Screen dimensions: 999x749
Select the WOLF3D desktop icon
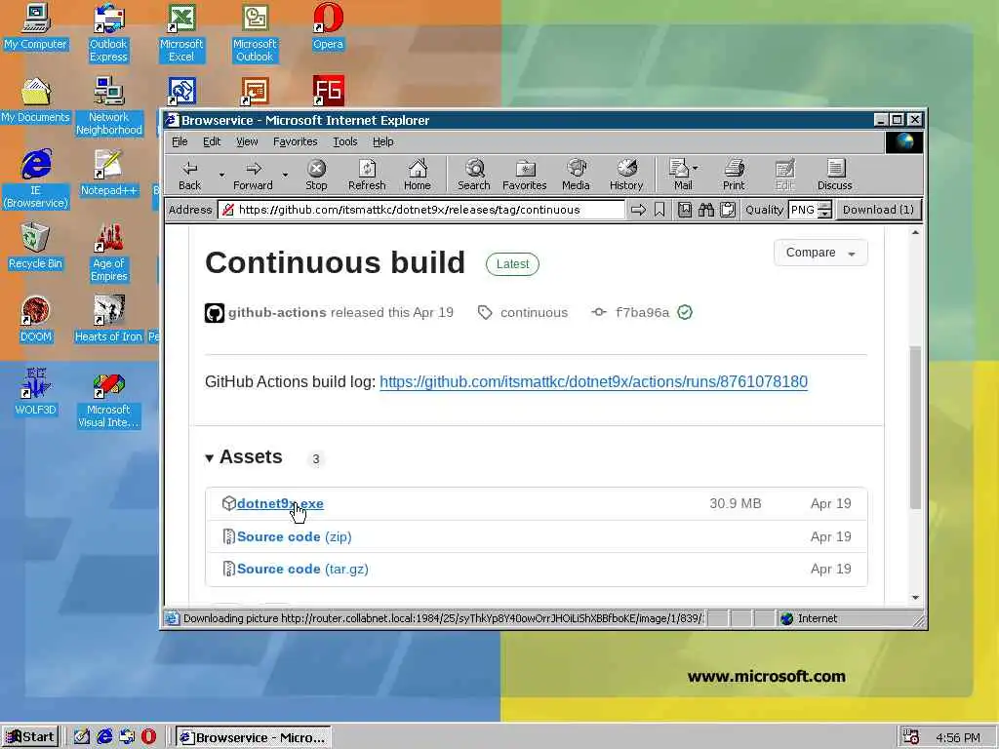click(36, 392)
